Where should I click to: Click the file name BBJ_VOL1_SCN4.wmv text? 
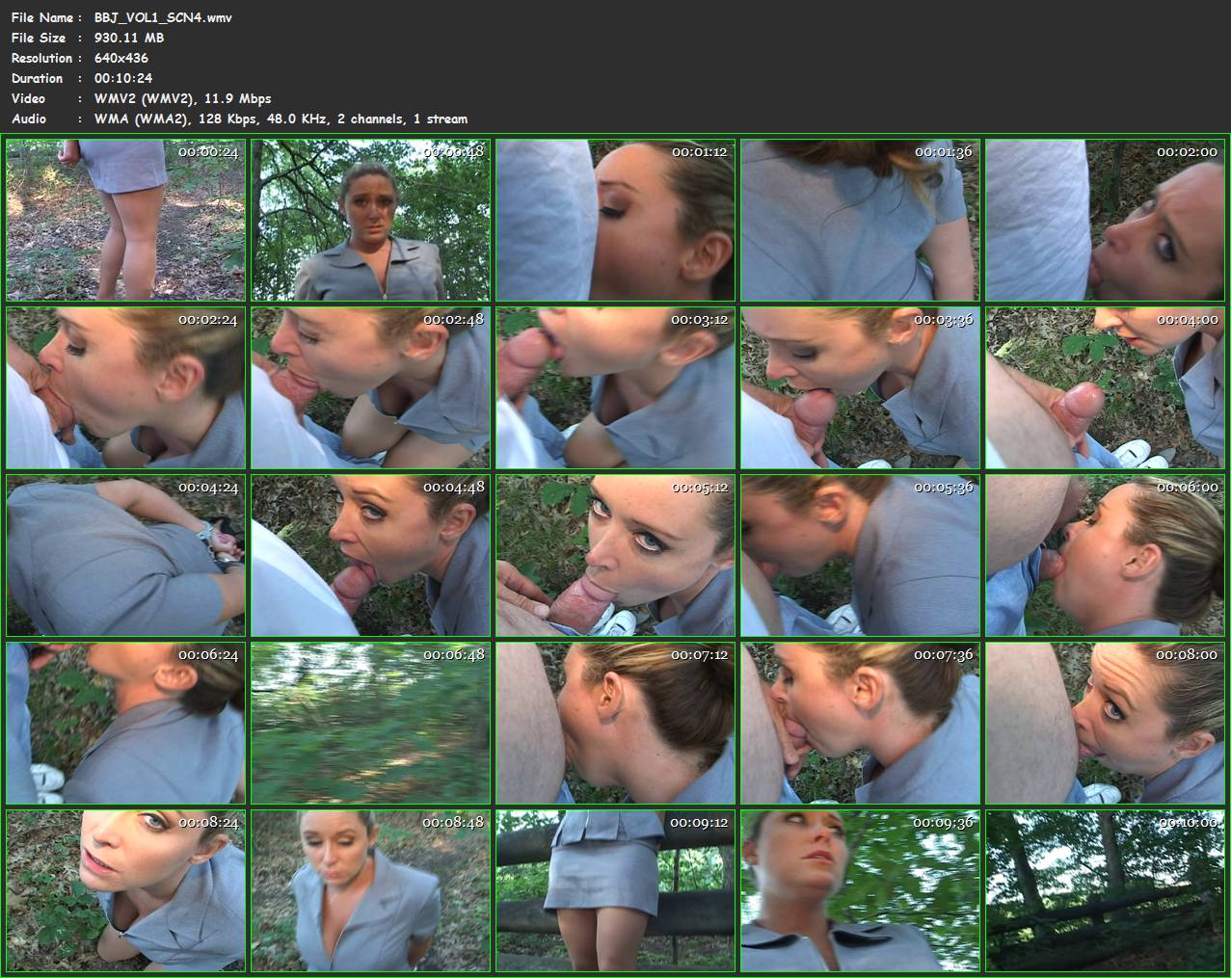163,17
